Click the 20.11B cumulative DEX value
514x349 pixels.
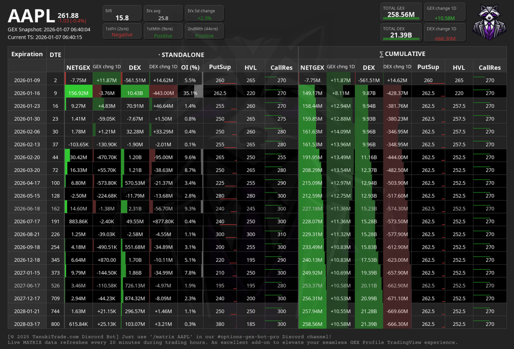[x=369, y=285]
